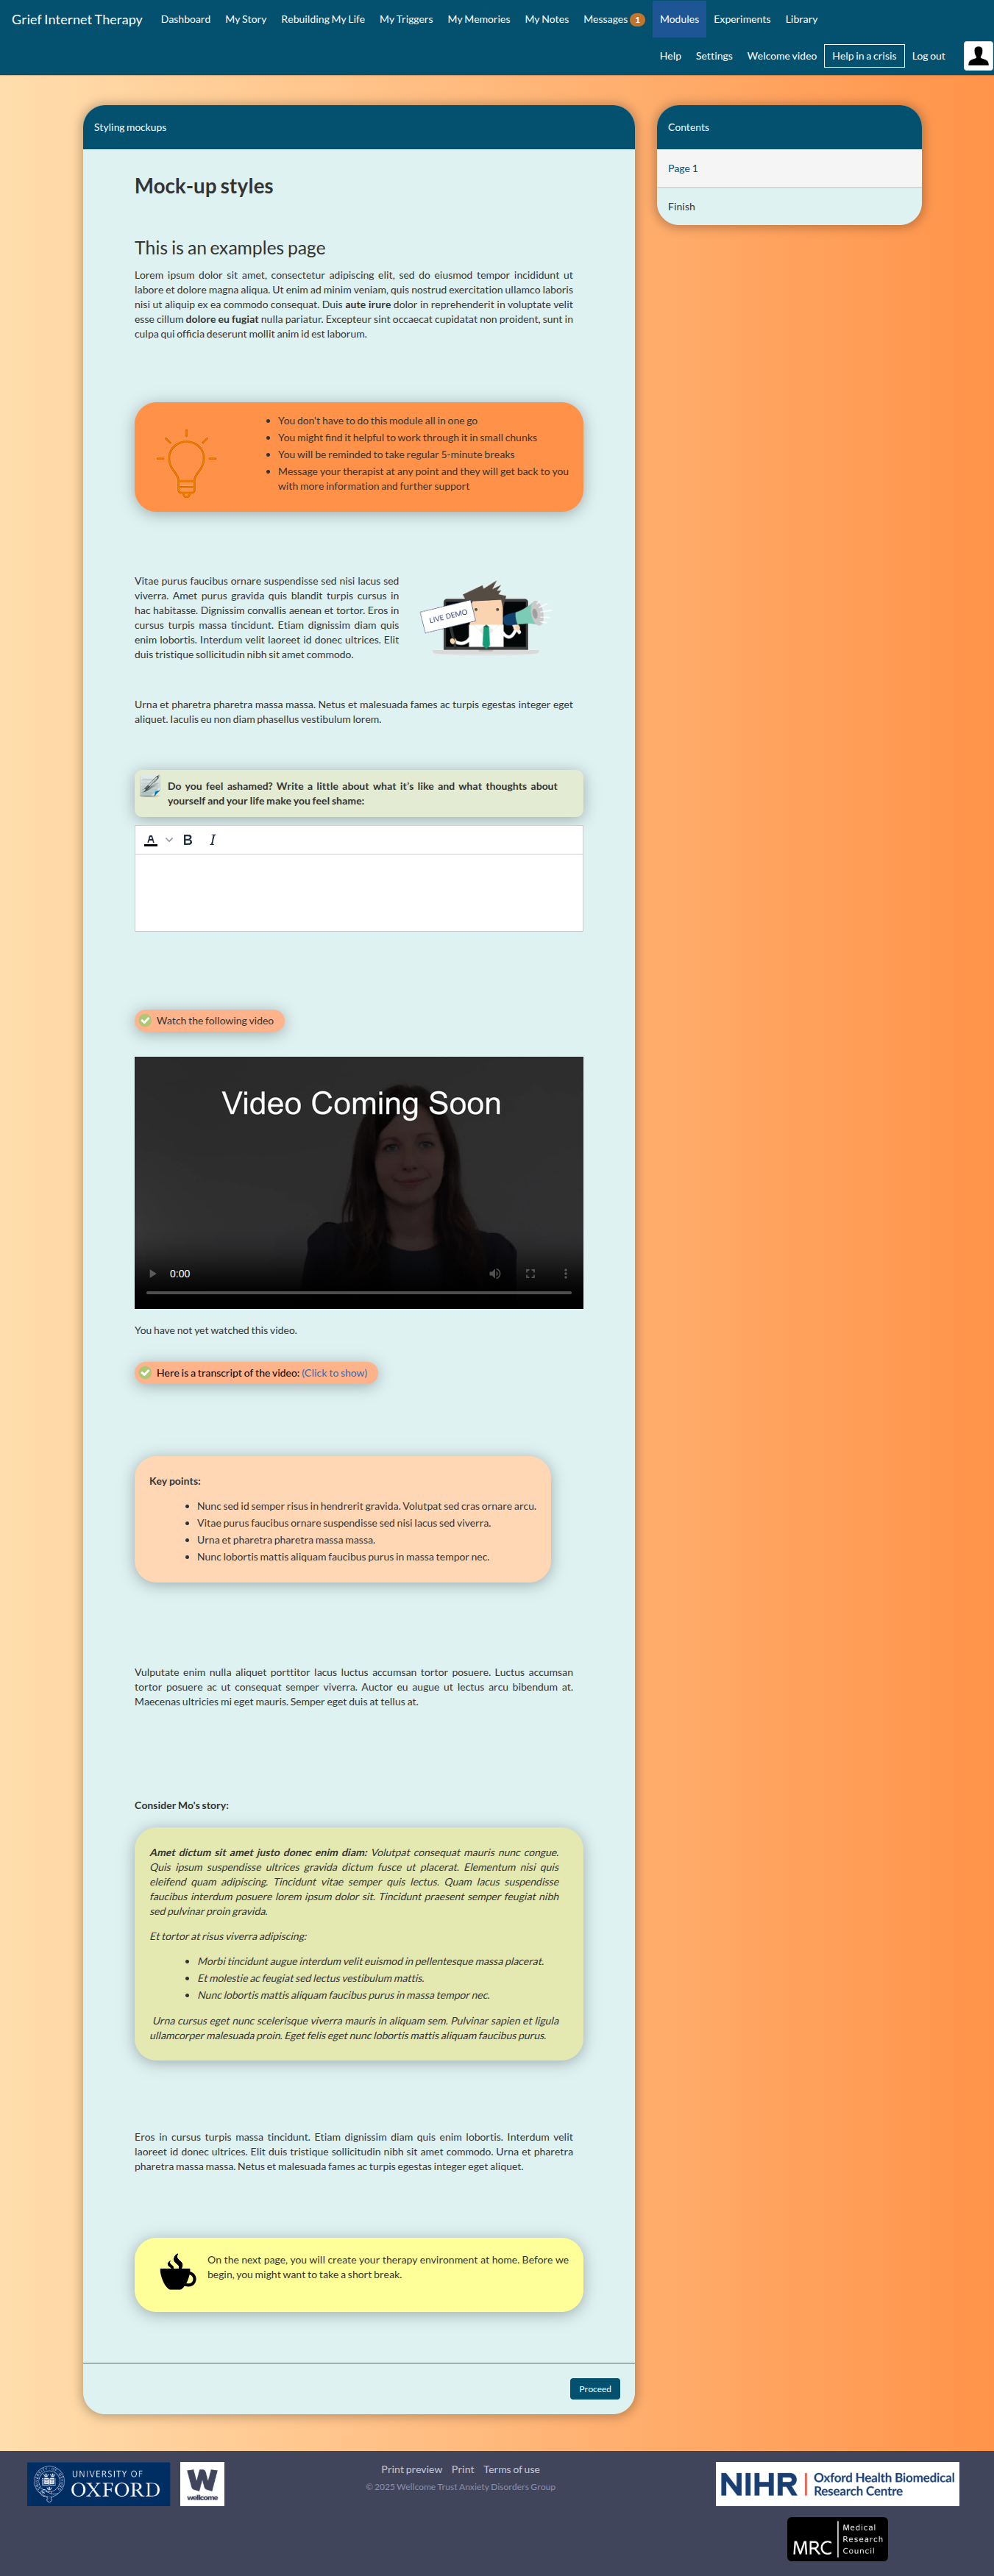Open the video's three-dot options menu
This screenshot has width=994, height=2576.
click(x=566, y=1273)
